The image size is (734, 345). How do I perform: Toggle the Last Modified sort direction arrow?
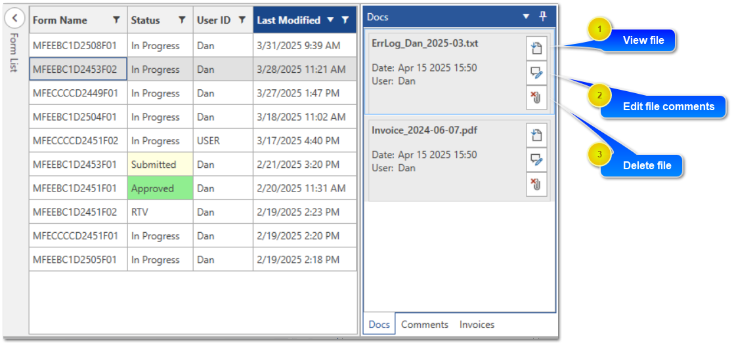pyautogui.click(x=330, y=20)
